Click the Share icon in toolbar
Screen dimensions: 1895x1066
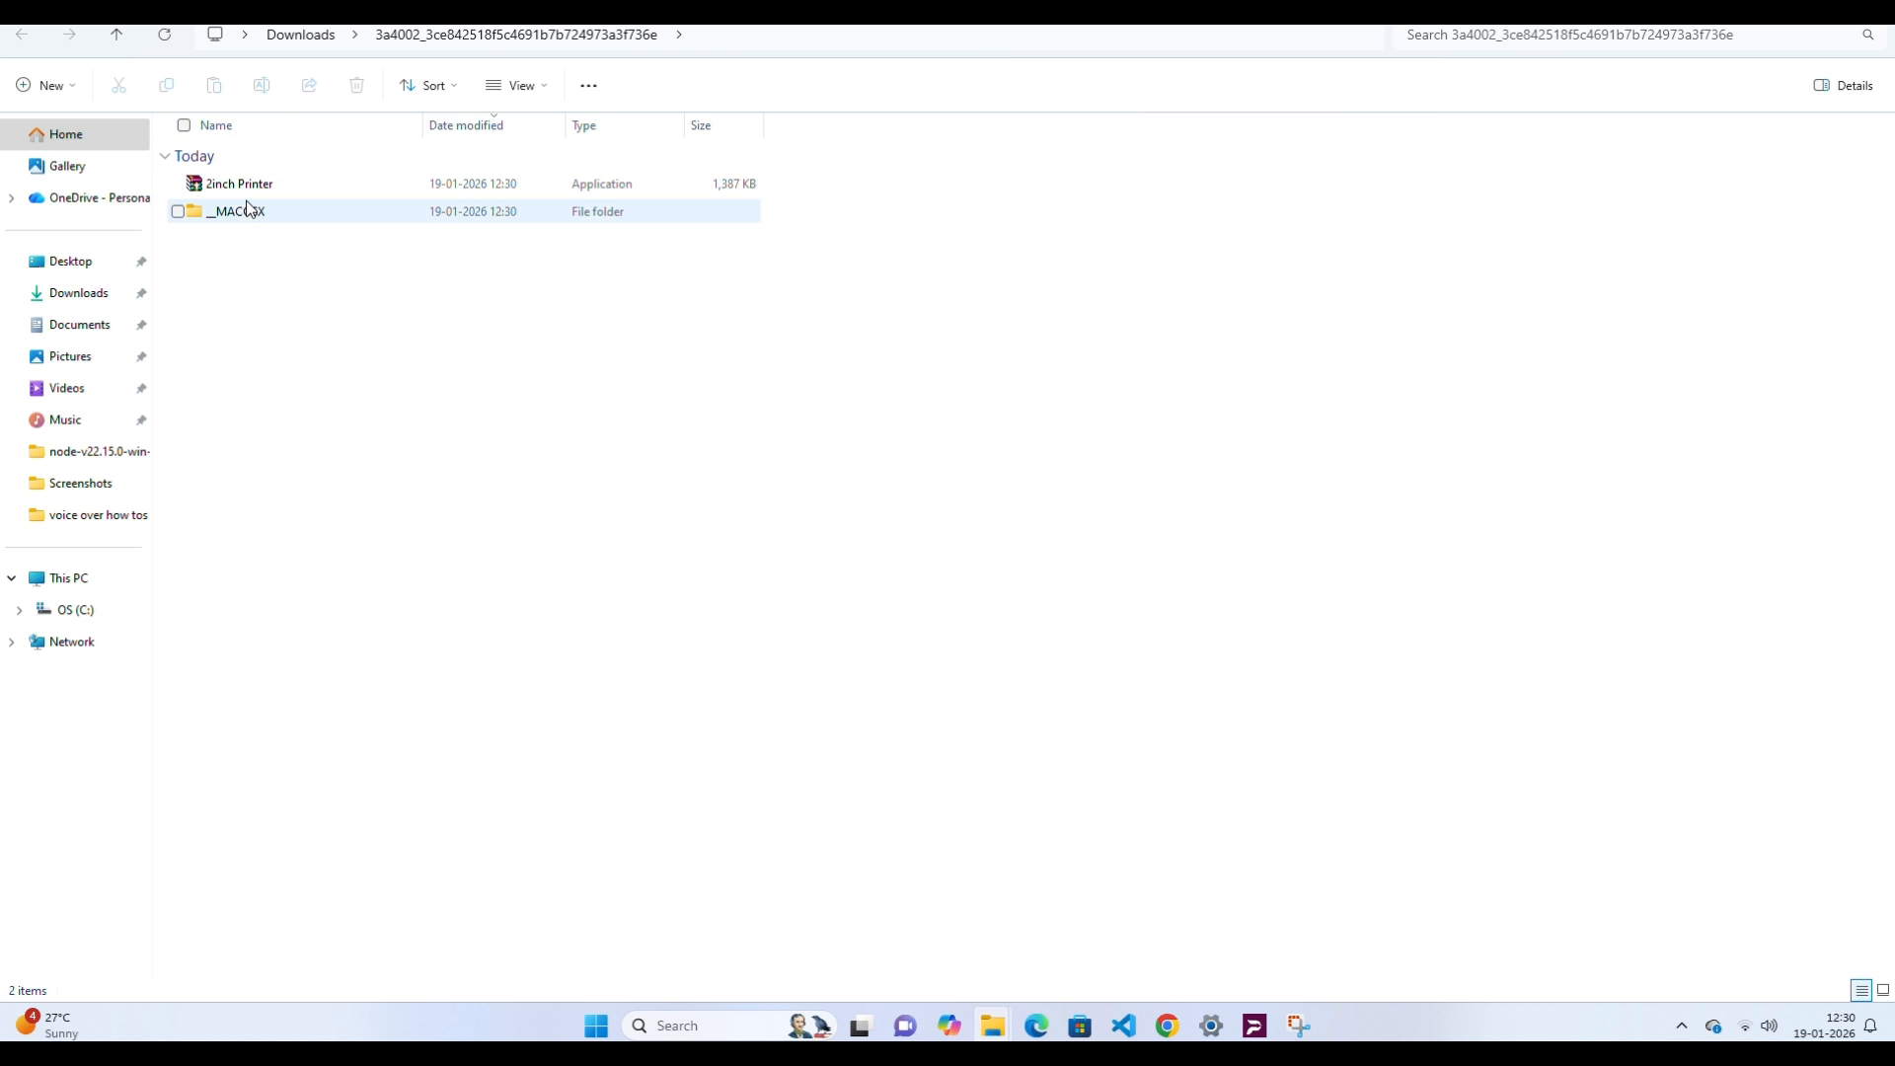pyautogui.click(x=309, y=86)
